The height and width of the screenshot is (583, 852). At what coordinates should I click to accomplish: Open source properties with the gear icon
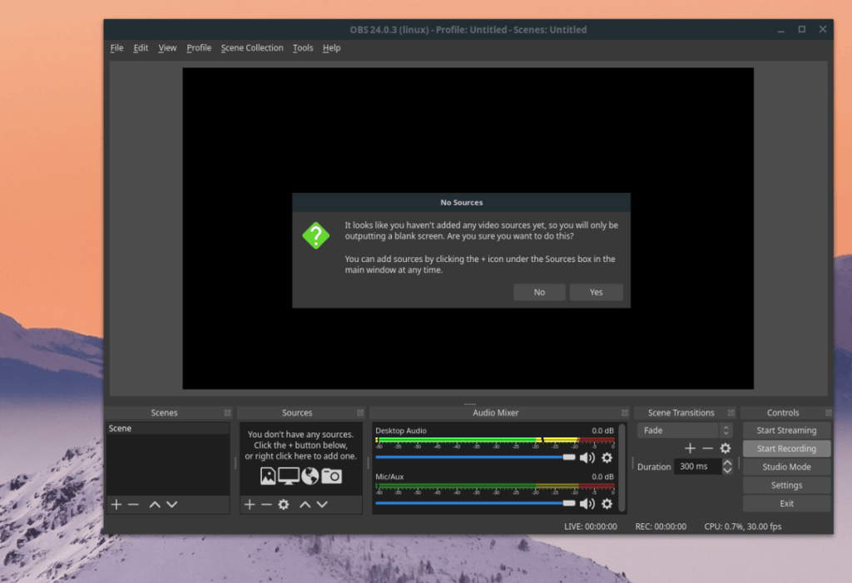click(284, 504)
